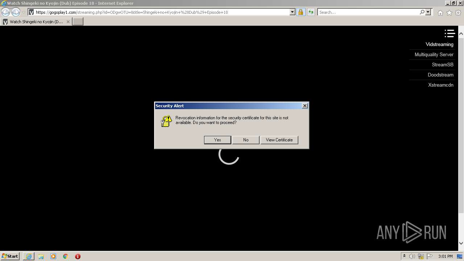Click Internet Explorer taskbar icon
The width and height of the screenshot is (464, 261).
coord(29,256)
